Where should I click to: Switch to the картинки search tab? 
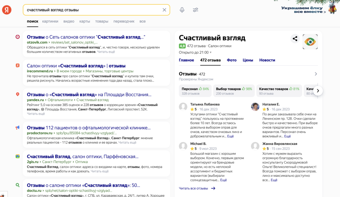pos(50,21)
